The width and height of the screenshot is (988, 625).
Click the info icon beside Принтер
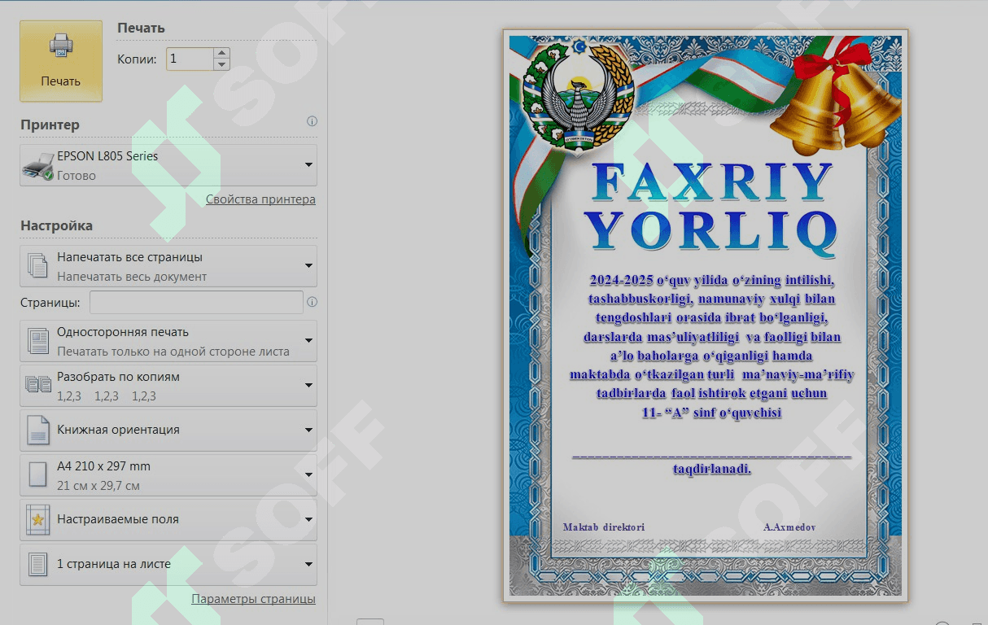(312, 121)
